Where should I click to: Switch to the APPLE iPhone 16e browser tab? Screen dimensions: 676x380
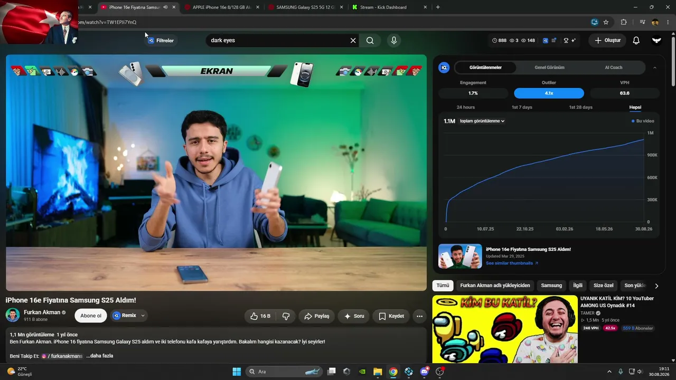[222, 7]
